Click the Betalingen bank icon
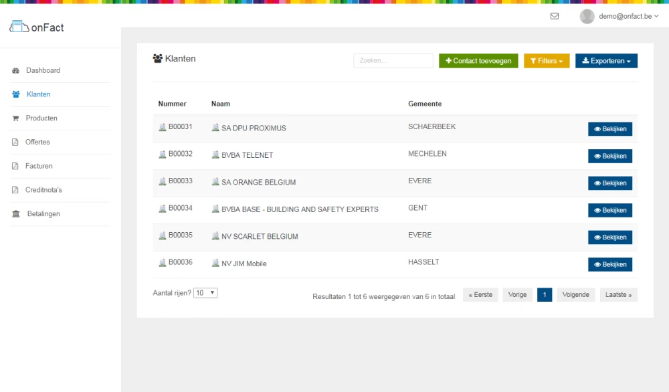Viewport: 669px width, 392px height. point(16,214)
